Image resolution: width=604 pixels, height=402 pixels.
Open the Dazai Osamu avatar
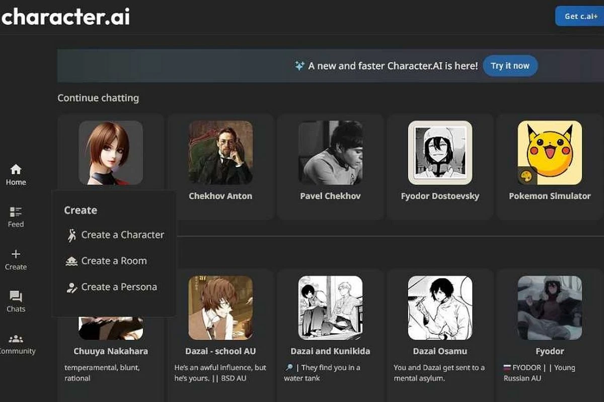(440, 308)
